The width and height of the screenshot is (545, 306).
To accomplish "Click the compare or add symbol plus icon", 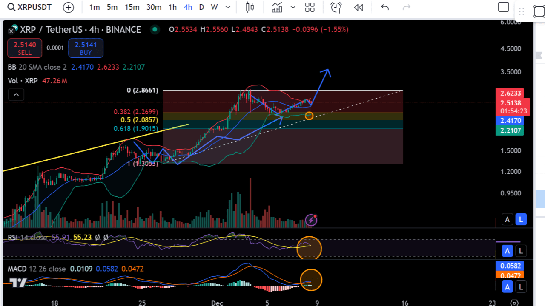I will (68, 7).
